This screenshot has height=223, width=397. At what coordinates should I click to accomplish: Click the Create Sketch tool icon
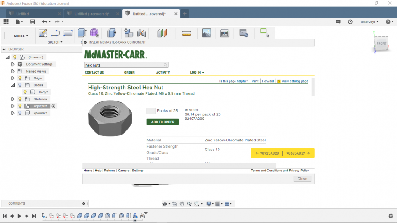(x=43, y=33)
